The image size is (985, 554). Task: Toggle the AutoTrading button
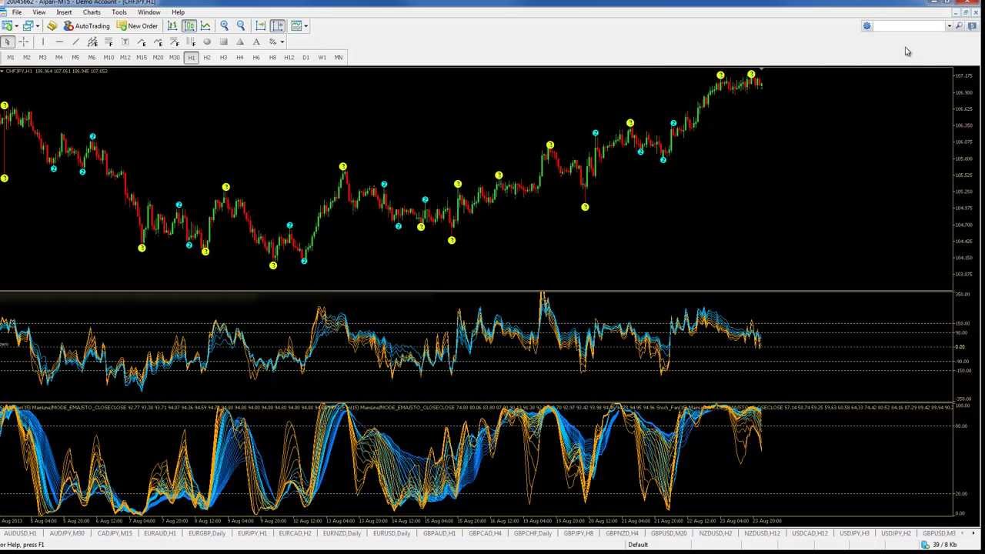pos(87,26)
